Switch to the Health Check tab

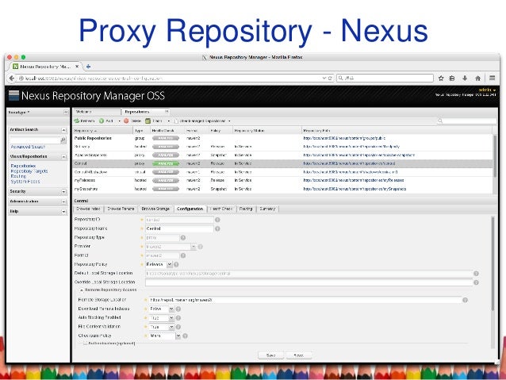(x=221, y=209)
